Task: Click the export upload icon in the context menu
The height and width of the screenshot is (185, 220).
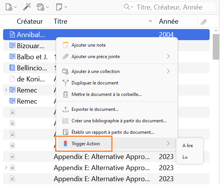Action: [65, 109]
